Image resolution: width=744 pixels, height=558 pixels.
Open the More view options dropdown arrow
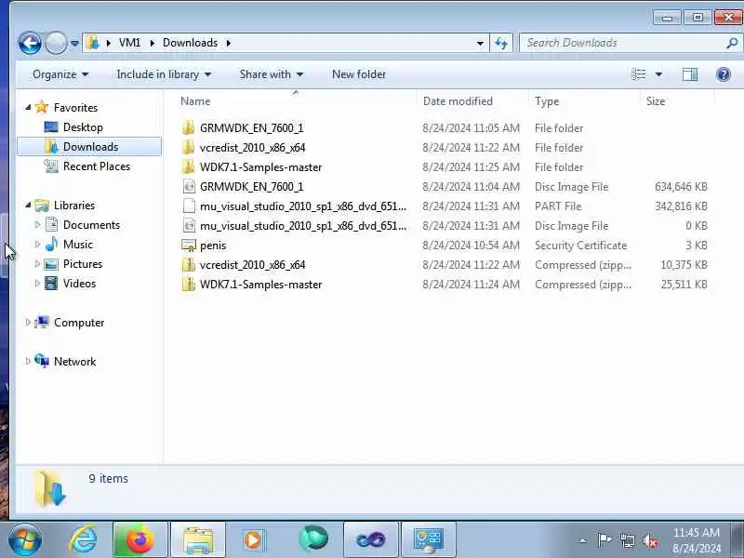click(x=658, y=74)
